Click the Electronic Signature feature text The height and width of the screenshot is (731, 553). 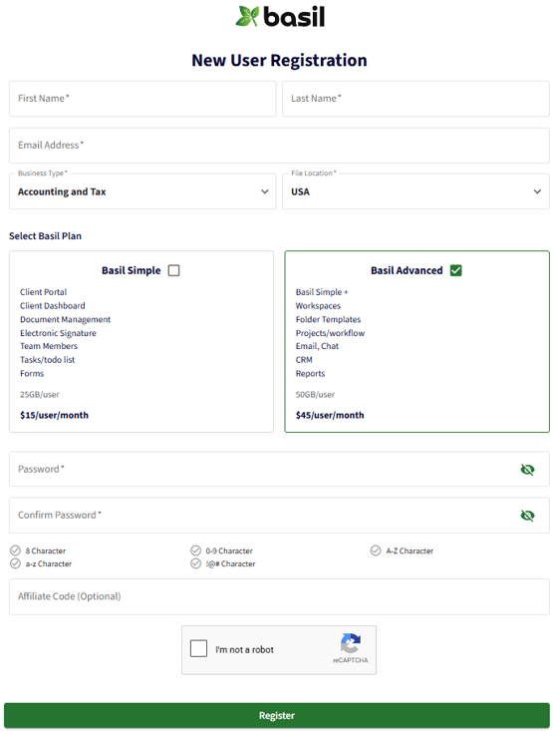coord(58,333)
